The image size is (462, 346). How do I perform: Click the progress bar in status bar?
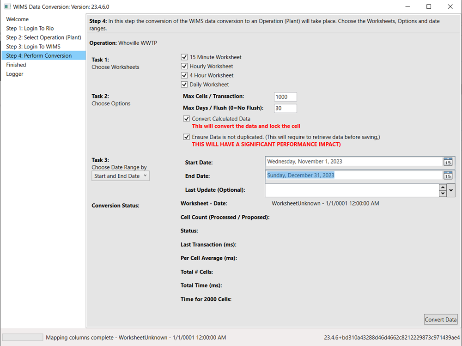[23, 338]
